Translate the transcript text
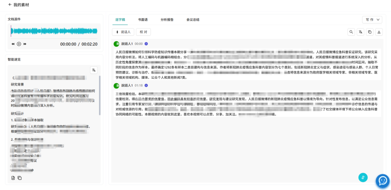The image size is (391, 190). 360,32
